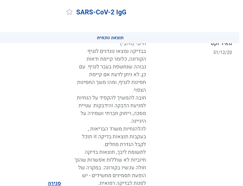Click the partially hidden name above the date
243x186 pixels.
click(x=223, y=44)
